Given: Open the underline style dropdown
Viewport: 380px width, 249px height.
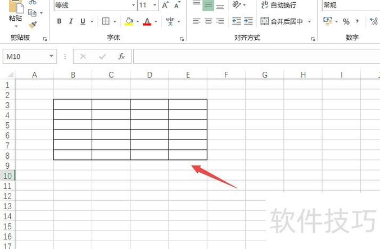Looking at the screenshot, I should pyautogui.click(x=92, y=21).
